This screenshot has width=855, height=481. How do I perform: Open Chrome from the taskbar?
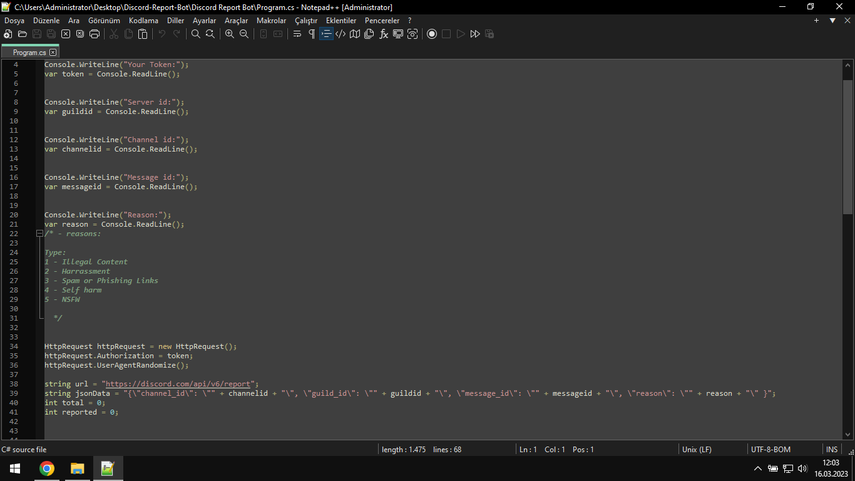click(47, 468)
